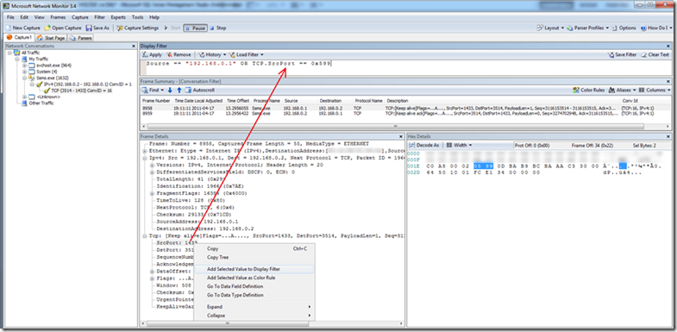The image size is (677, 332).
Task: Start a New Capture from toolbar
Action: 23,28
